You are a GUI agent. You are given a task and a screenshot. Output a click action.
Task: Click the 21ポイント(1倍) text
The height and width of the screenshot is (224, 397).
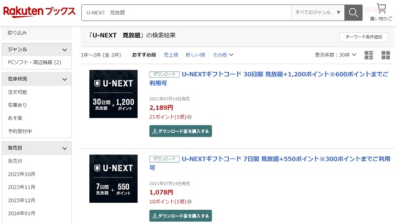(168, 117)
